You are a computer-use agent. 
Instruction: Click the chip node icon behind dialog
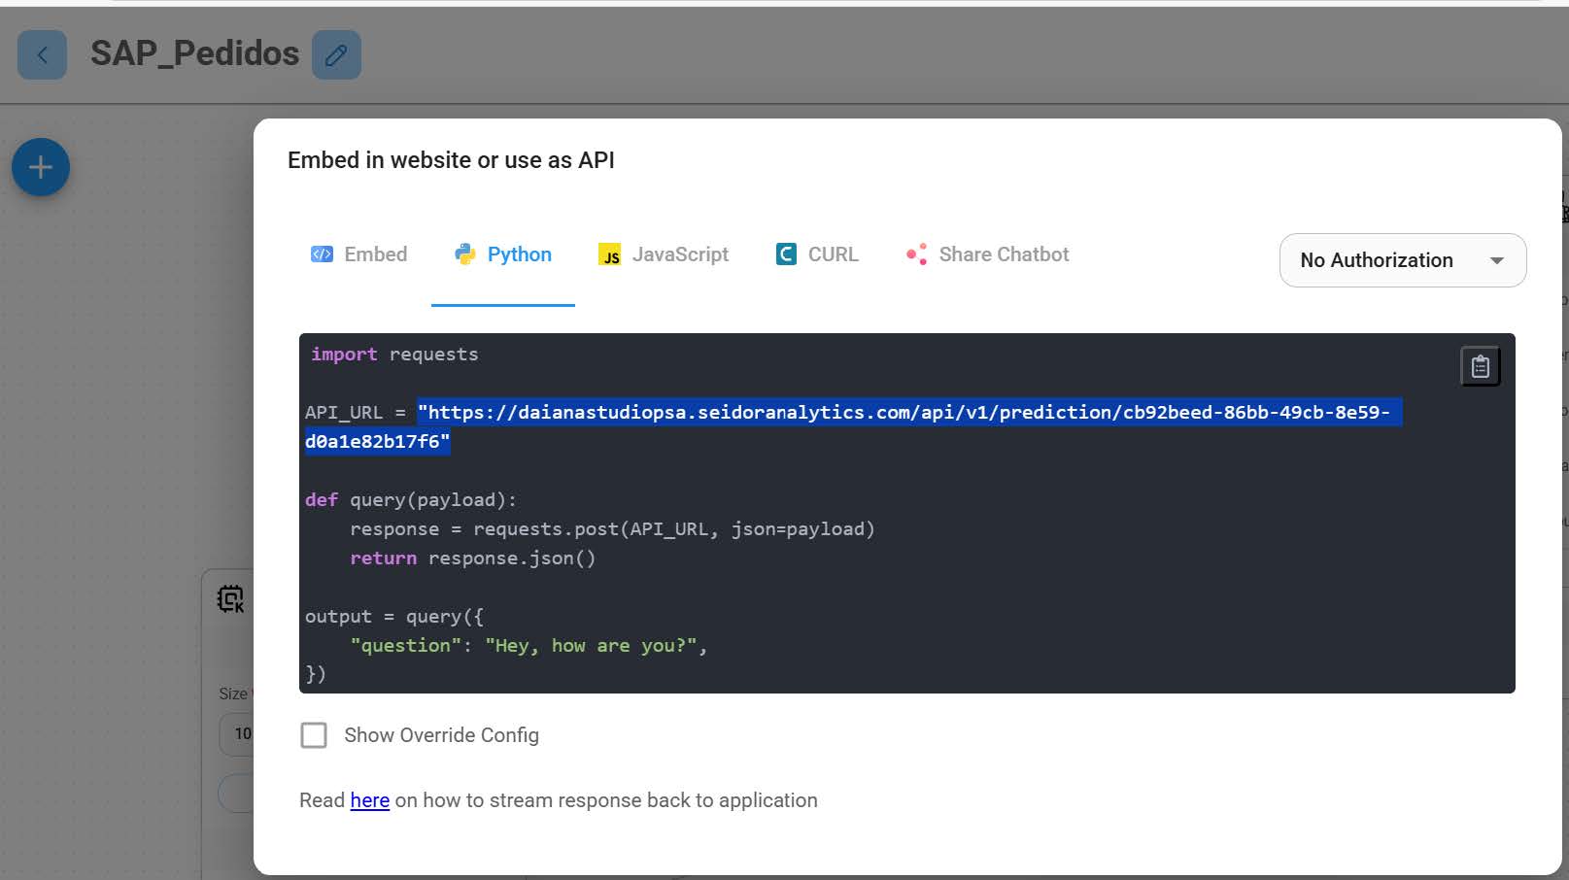[x=231, y=598]
